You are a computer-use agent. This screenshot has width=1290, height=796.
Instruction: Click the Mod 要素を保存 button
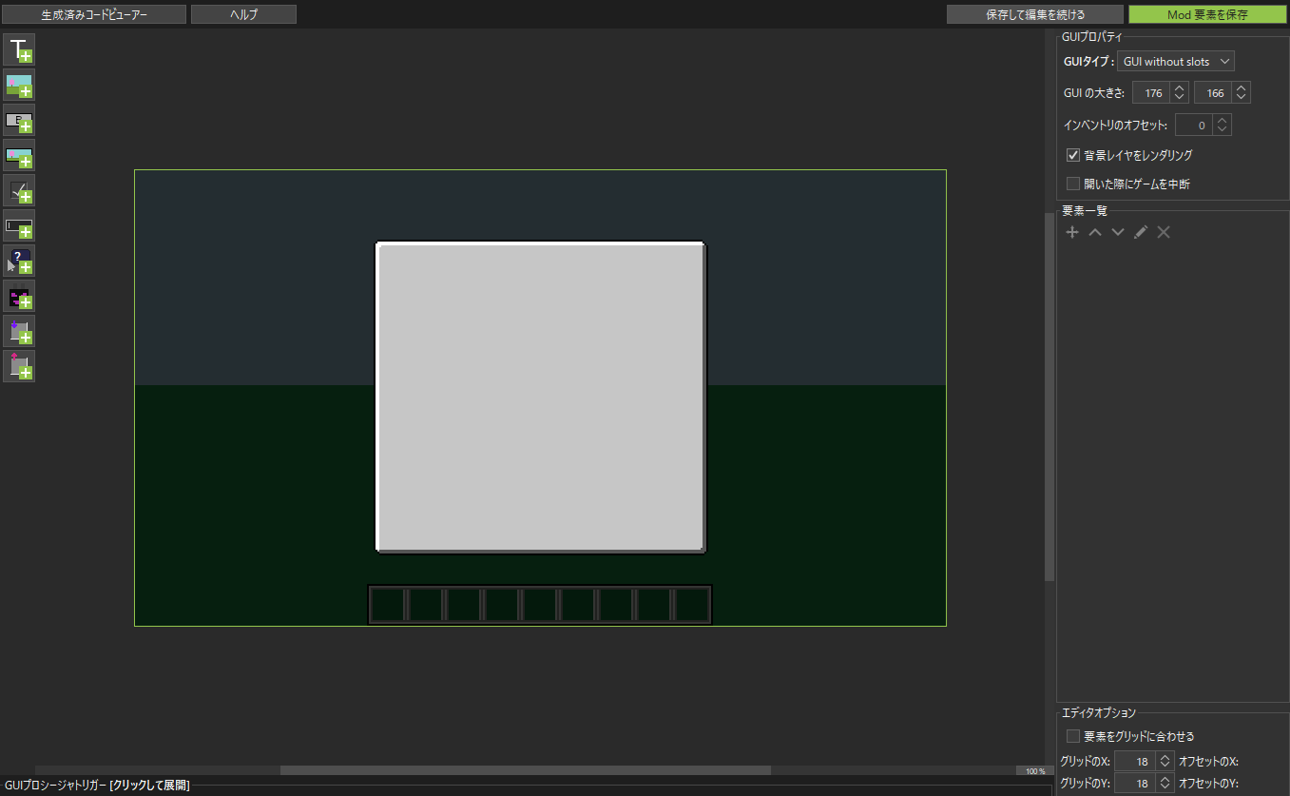coord(1207,14)
